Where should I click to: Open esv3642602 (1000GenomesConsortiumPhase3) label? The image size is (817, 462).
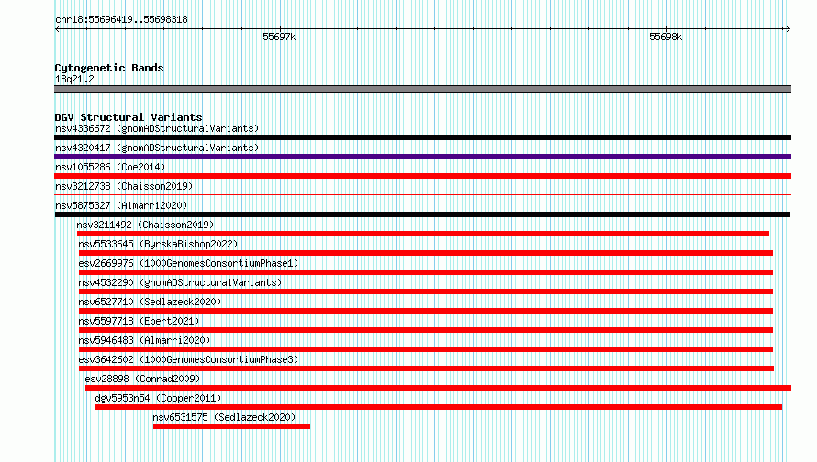(188, 359)
